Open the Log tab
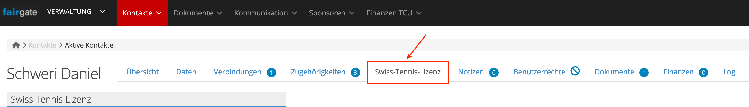 tap(729, 72)
